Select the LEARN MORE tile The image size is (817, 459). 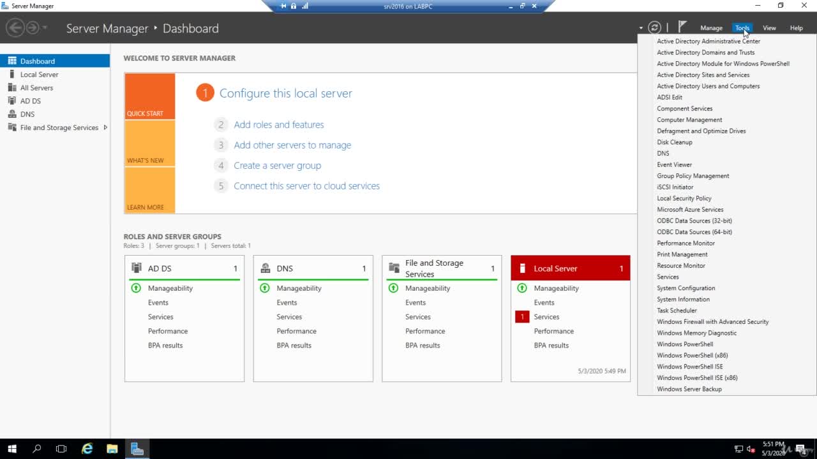pos(150,190)
